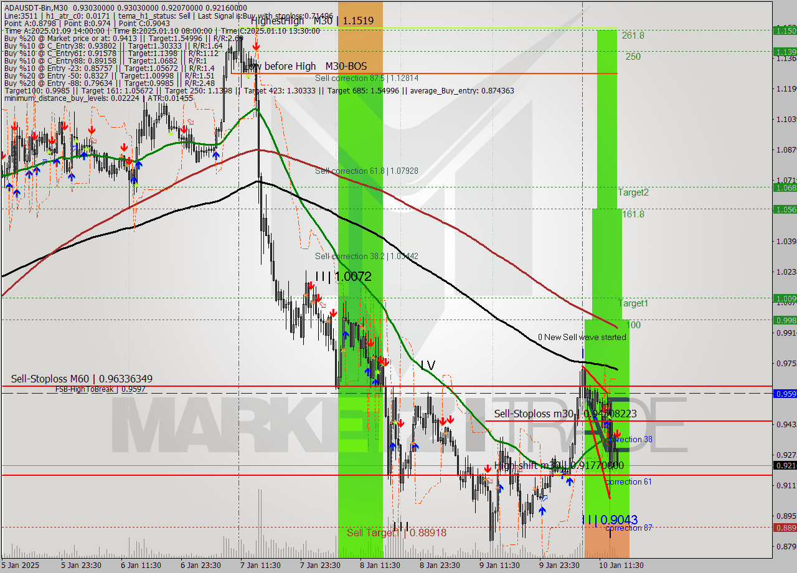The width and height of the screenshot is (797, 573).
Task: Click 'Sell Target1 | 0.88918' label
Action: tap(397, 533)
